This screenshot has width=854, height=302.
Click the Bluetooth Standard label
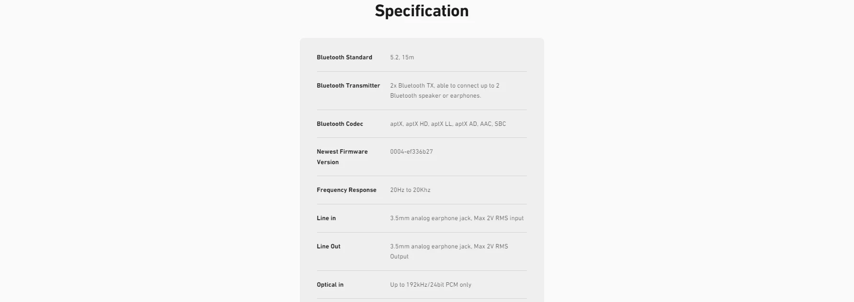pyautogui.click(x=344, y=57)
